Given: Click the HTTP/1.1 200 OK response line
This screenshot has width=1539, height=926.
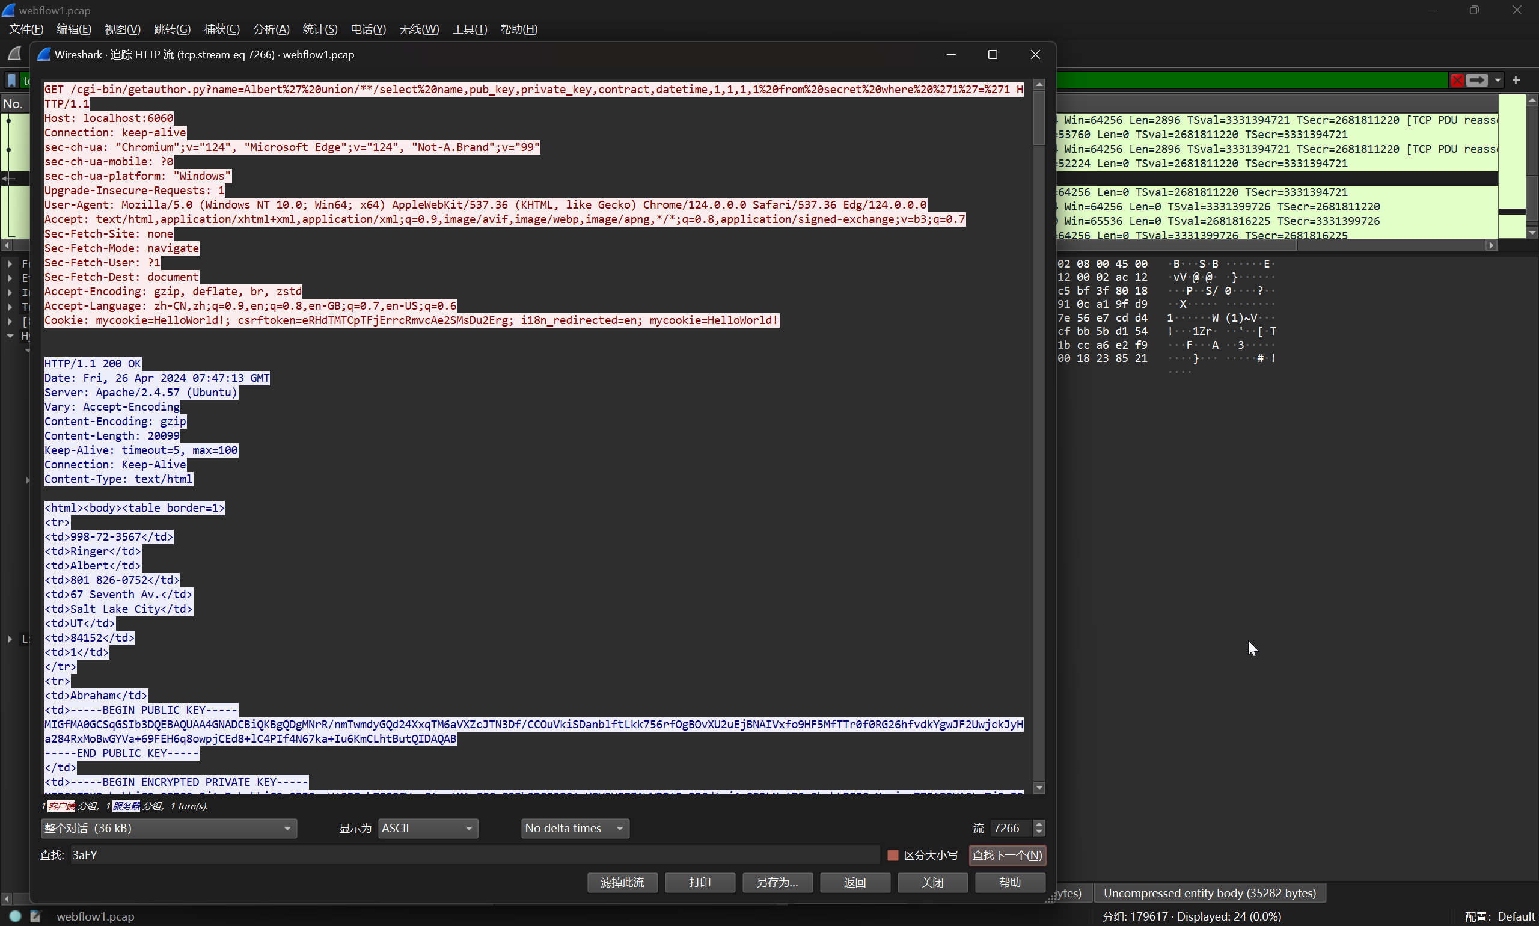Looking at the screenshot, I should (x=93, y=364).
